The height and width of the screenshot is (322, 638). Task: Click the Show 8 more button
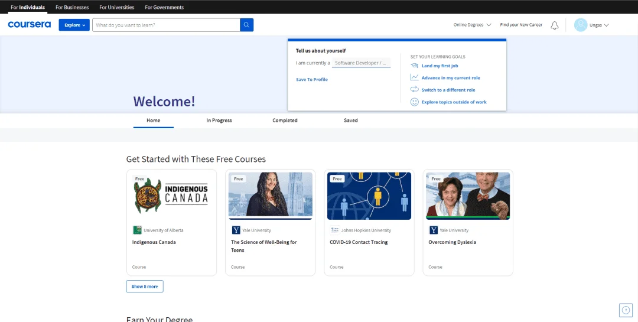pyautogui.click(x=145, y=286)
